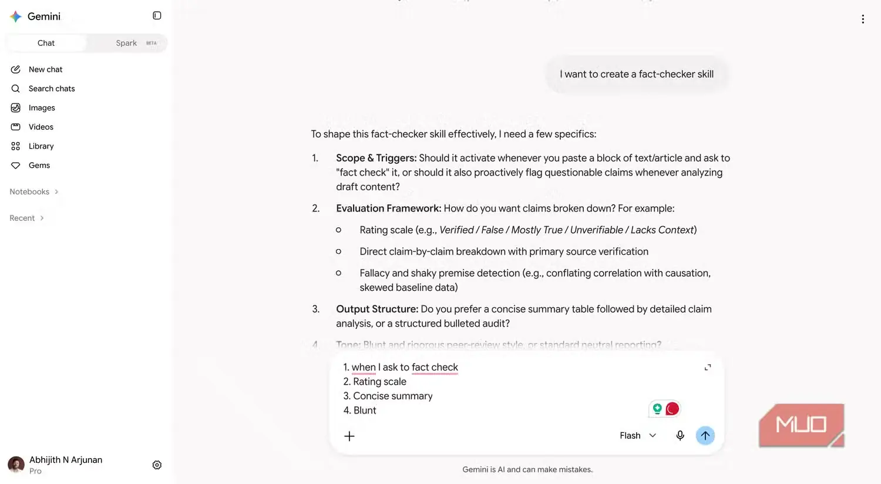The image size is (881, 484).
Task: Switch to the Chat tab
Action: pyautogui.click(x=46, y=43)
